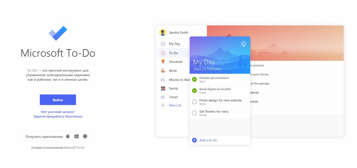Click the family emoji icon beside Family
The width and height of the screenshot is (357, 168).
coord(163,88)
